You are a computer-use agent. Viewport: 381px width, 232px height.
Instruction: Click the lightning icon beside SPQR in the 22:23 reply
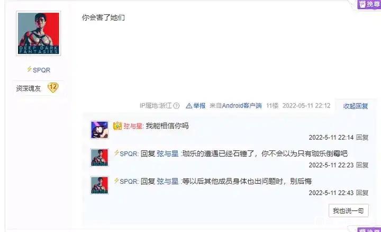pyautogui.click(x=116, y=153)
